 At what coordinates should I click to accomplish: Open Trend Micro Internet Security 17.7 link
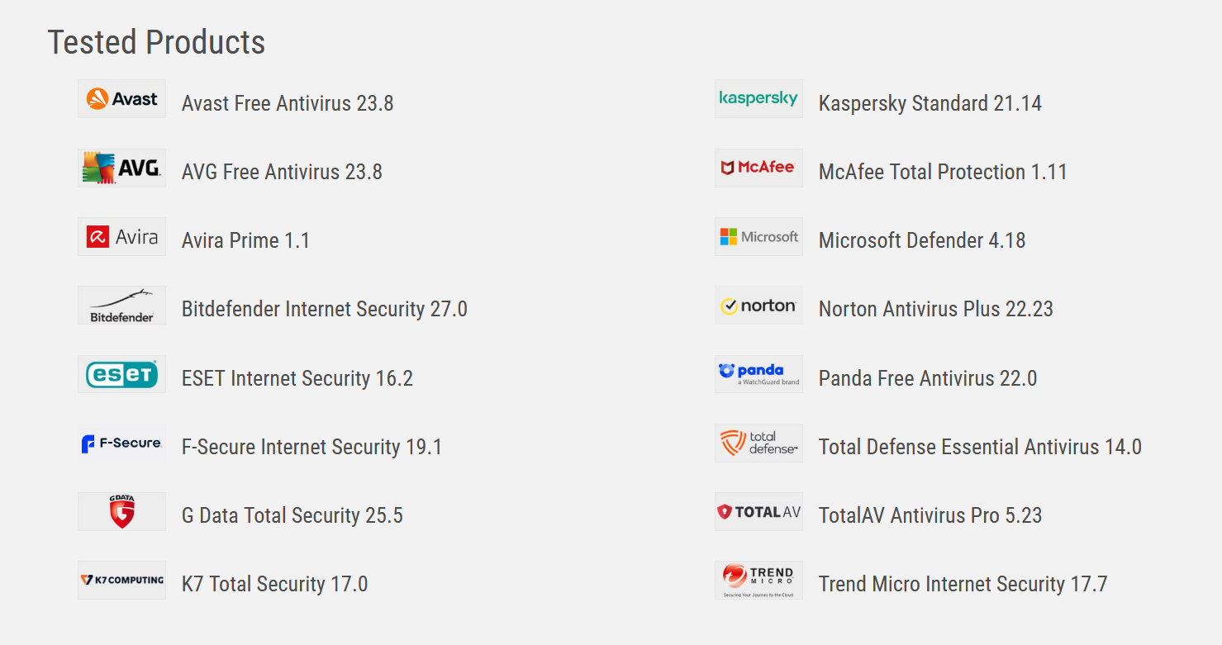963,584
